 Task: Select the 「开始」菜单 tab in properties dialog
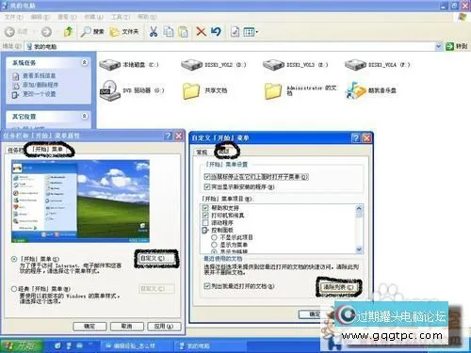(48, 150)
